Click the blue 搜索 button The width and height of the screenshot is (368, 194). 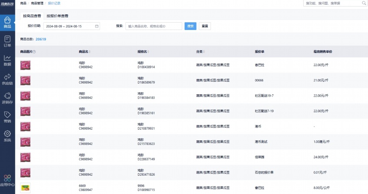[x=191, y=26]
